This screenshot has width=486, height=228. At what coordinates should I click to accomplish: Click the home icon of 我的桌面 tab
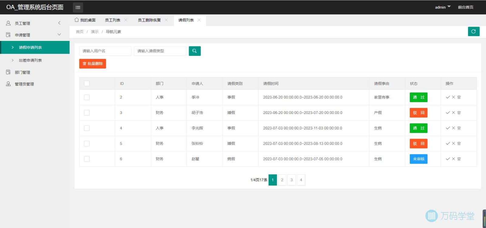[x=77, y=20]
